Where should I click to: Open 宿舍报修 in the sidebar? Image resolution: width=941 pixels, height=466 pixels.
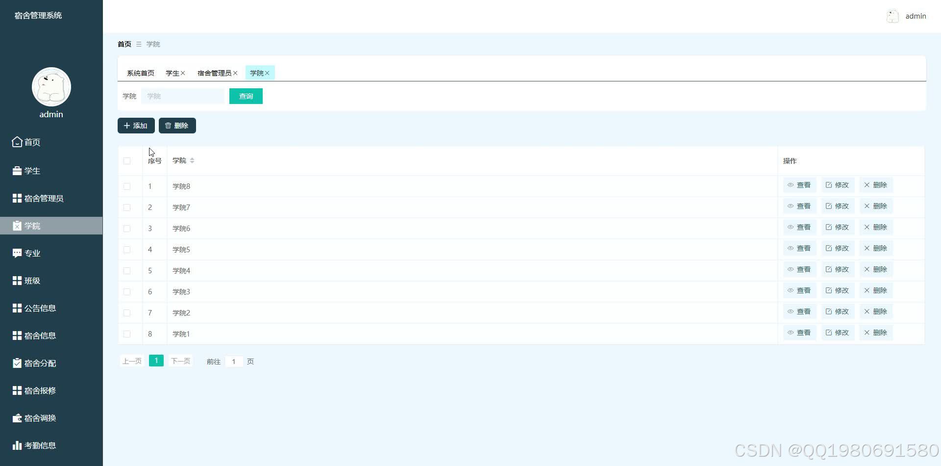pos(51,390)
